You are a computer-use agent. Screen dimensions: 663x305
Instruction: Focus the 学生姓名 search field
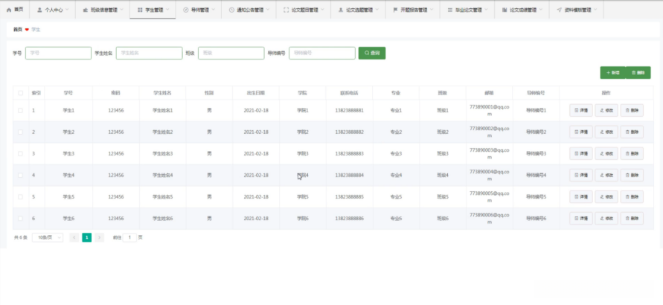click(150, 53)
